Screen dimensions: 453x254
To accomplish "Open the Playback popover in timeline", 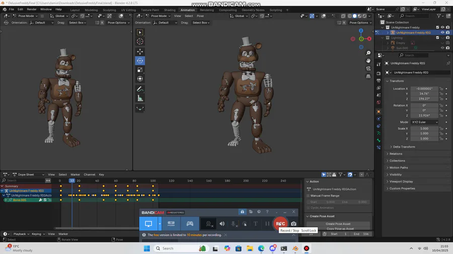I will point(21,234).
